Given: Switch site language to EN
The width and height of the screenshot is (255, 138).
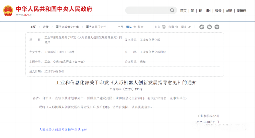Looking at the screenshot, I should click(208, 11).
